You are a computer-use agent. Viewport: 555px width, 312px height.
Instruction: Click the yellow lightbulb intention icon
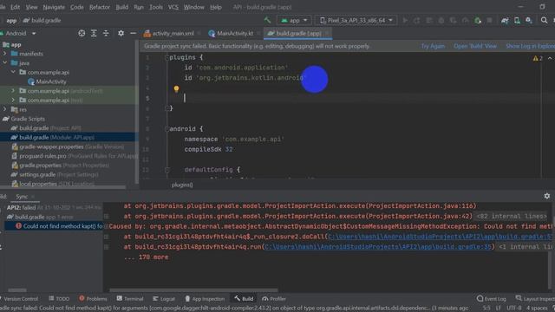176,88
